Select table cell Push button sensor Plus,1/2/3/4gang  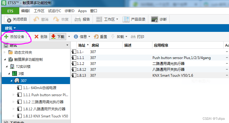182,58
